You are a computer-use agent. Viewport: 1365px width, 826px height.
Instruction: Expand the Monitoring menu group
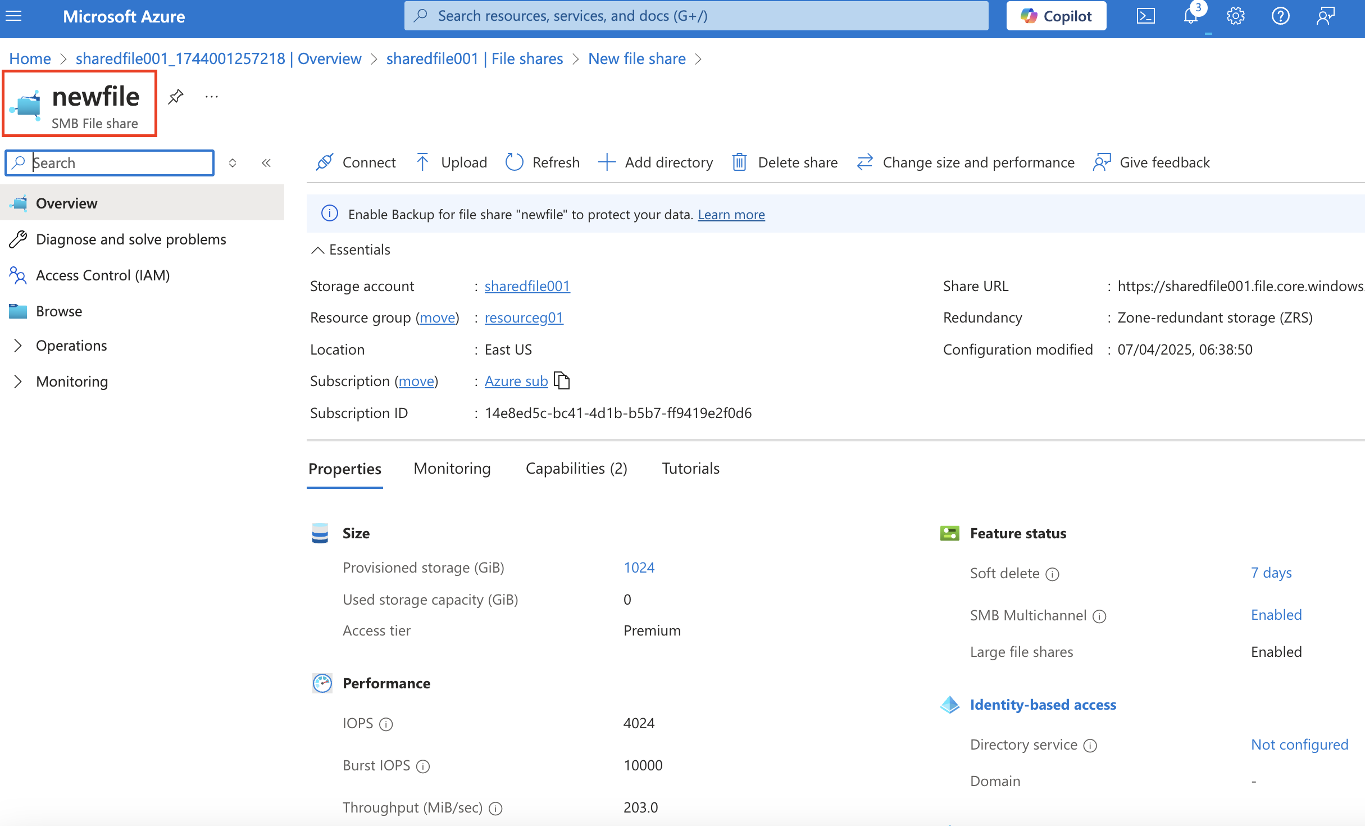click(18, 382)
